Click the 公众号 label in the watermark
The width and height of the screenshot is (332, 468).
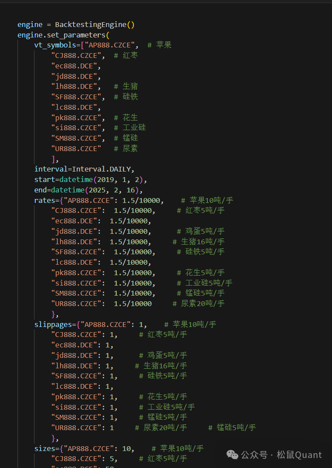click(x=254, y=455)
